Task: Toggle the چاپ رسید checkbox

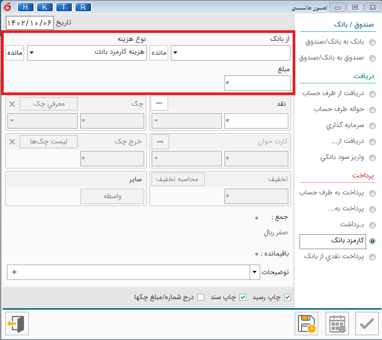Action: pos(288,297)
